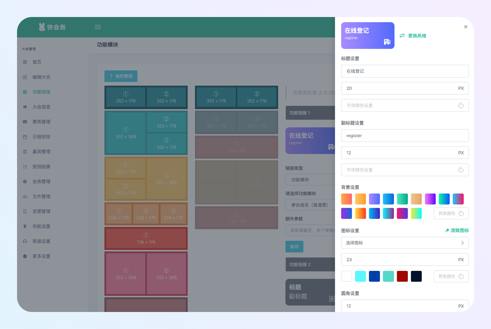The width and height of the screenshot is (491, 329).
Task: Click the 快会务 rabbit logo
Action: pyautogui.click(x=52, y=27)
